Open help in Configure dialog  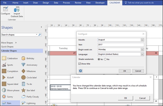pos(81,71)
